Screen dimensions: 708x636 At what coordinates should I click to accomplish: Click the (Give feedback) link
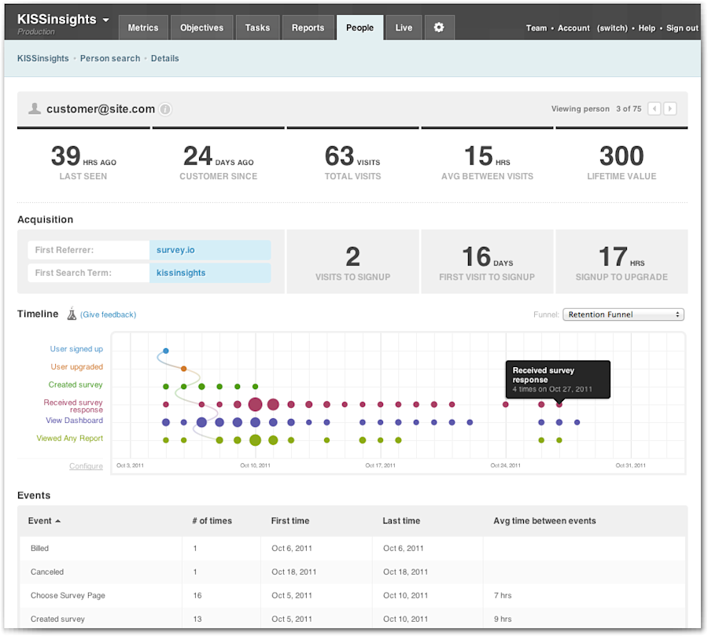[x=109, y=314]
